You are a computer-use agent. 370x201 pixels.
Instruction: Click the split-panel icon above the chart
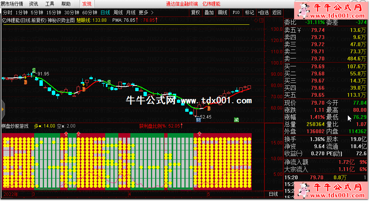click(x=261, y=21)
